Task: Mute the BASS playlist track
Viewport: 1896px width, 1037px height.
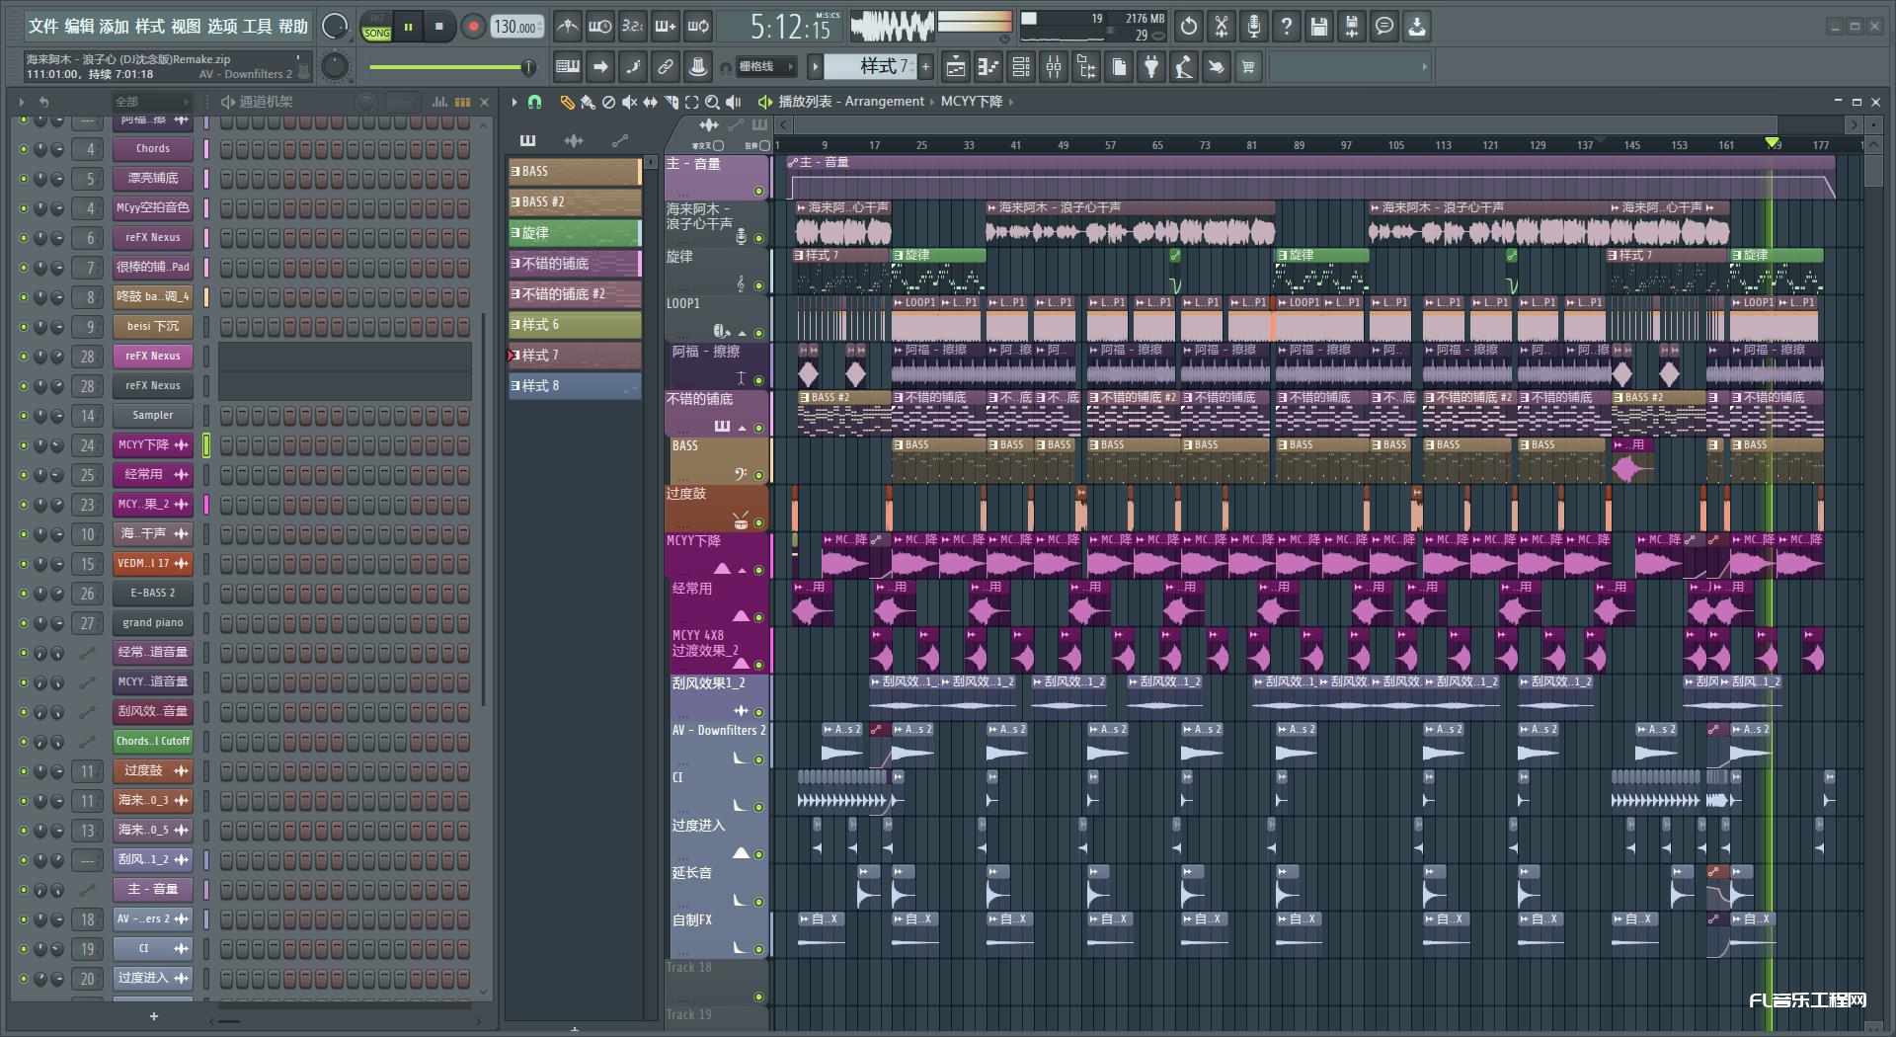Action: tap(758, 475)
